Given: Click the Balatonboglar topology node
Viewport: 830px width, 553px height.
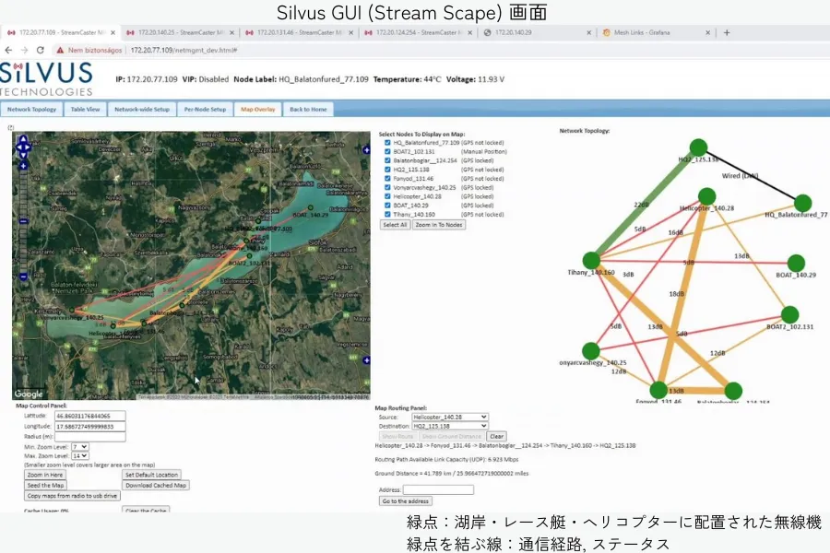Looking at the screenshot, I should pyautogui.click(x=733, y=391).
